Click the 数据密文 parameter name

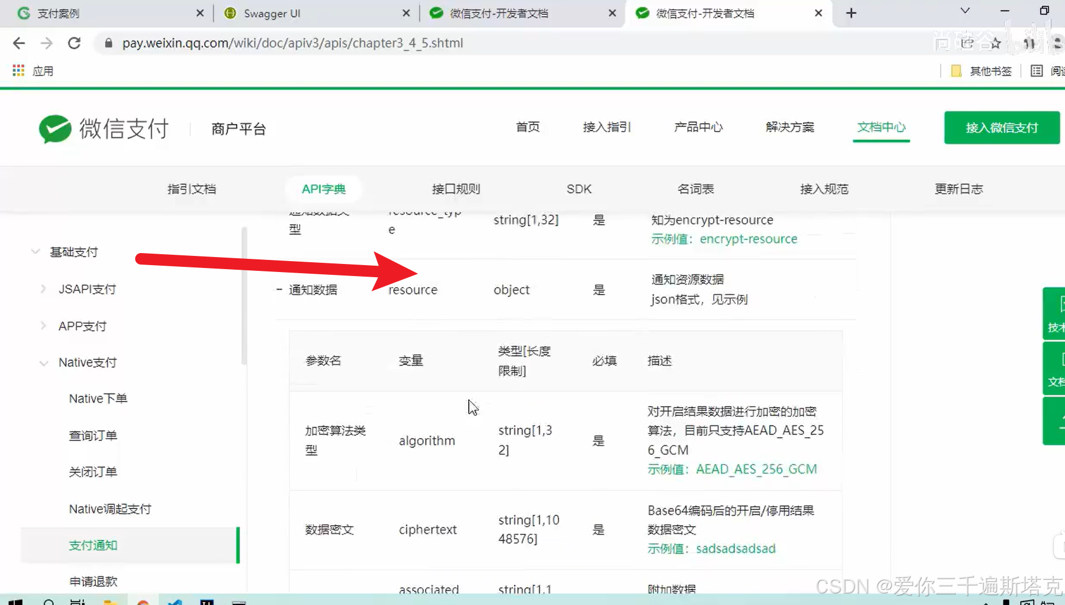click(329, 530)
